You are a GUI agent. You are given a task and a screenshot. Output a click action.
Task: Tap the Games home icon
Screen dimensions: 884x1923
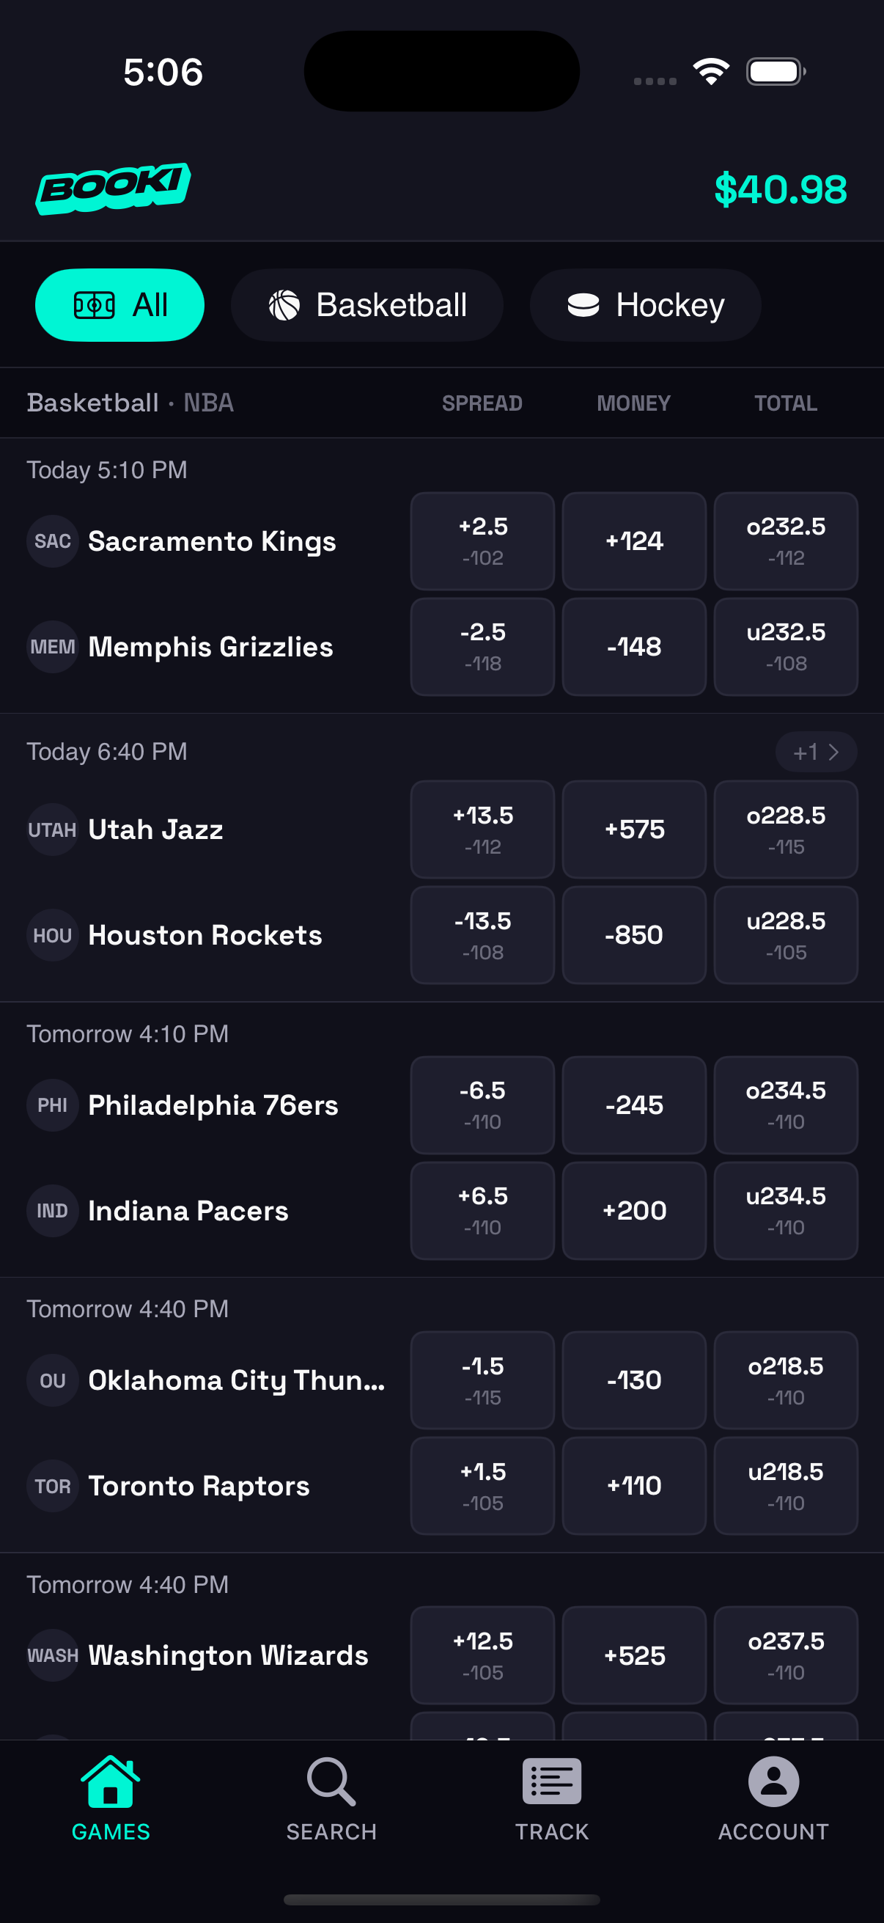pos(111,1782)
